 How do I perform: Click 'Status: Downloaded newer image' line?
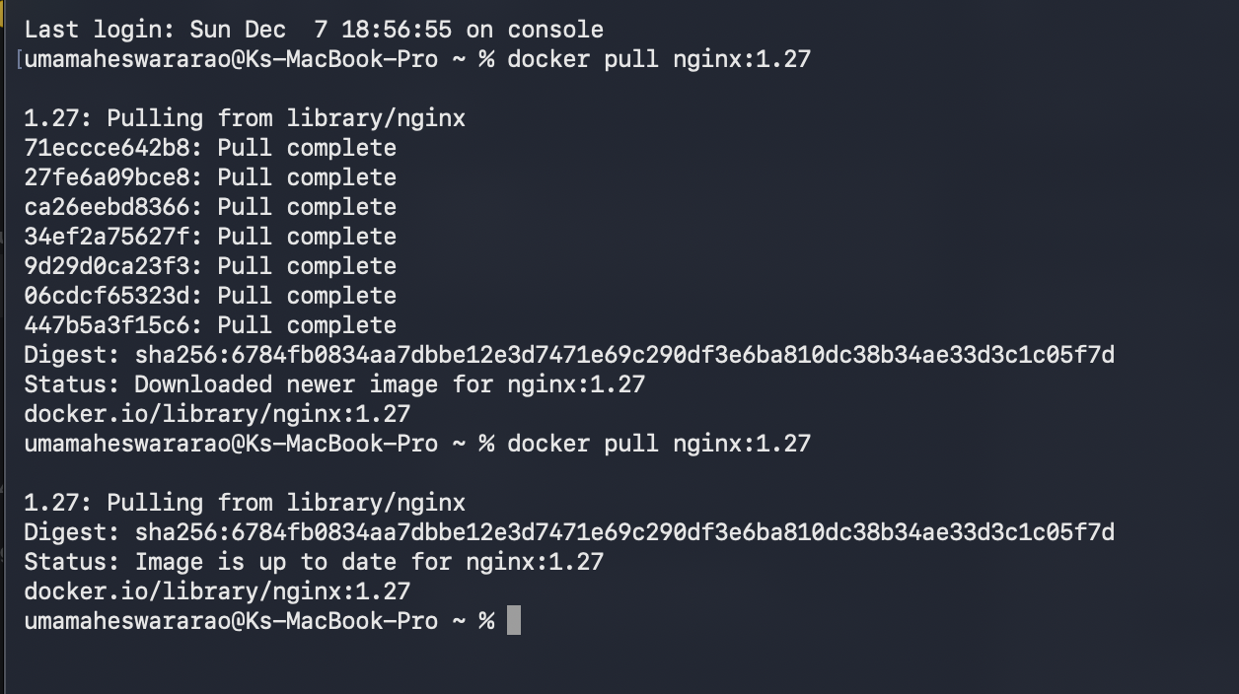(x=334, y=384)
